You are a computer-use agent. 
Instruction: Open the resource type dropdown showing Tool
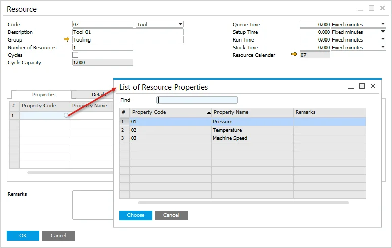[x=159, y=24]
